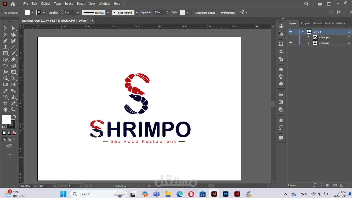Open the Symbols panel club icon
The width and height of the screenshot is (352, 198).
[x=281, y=84]
